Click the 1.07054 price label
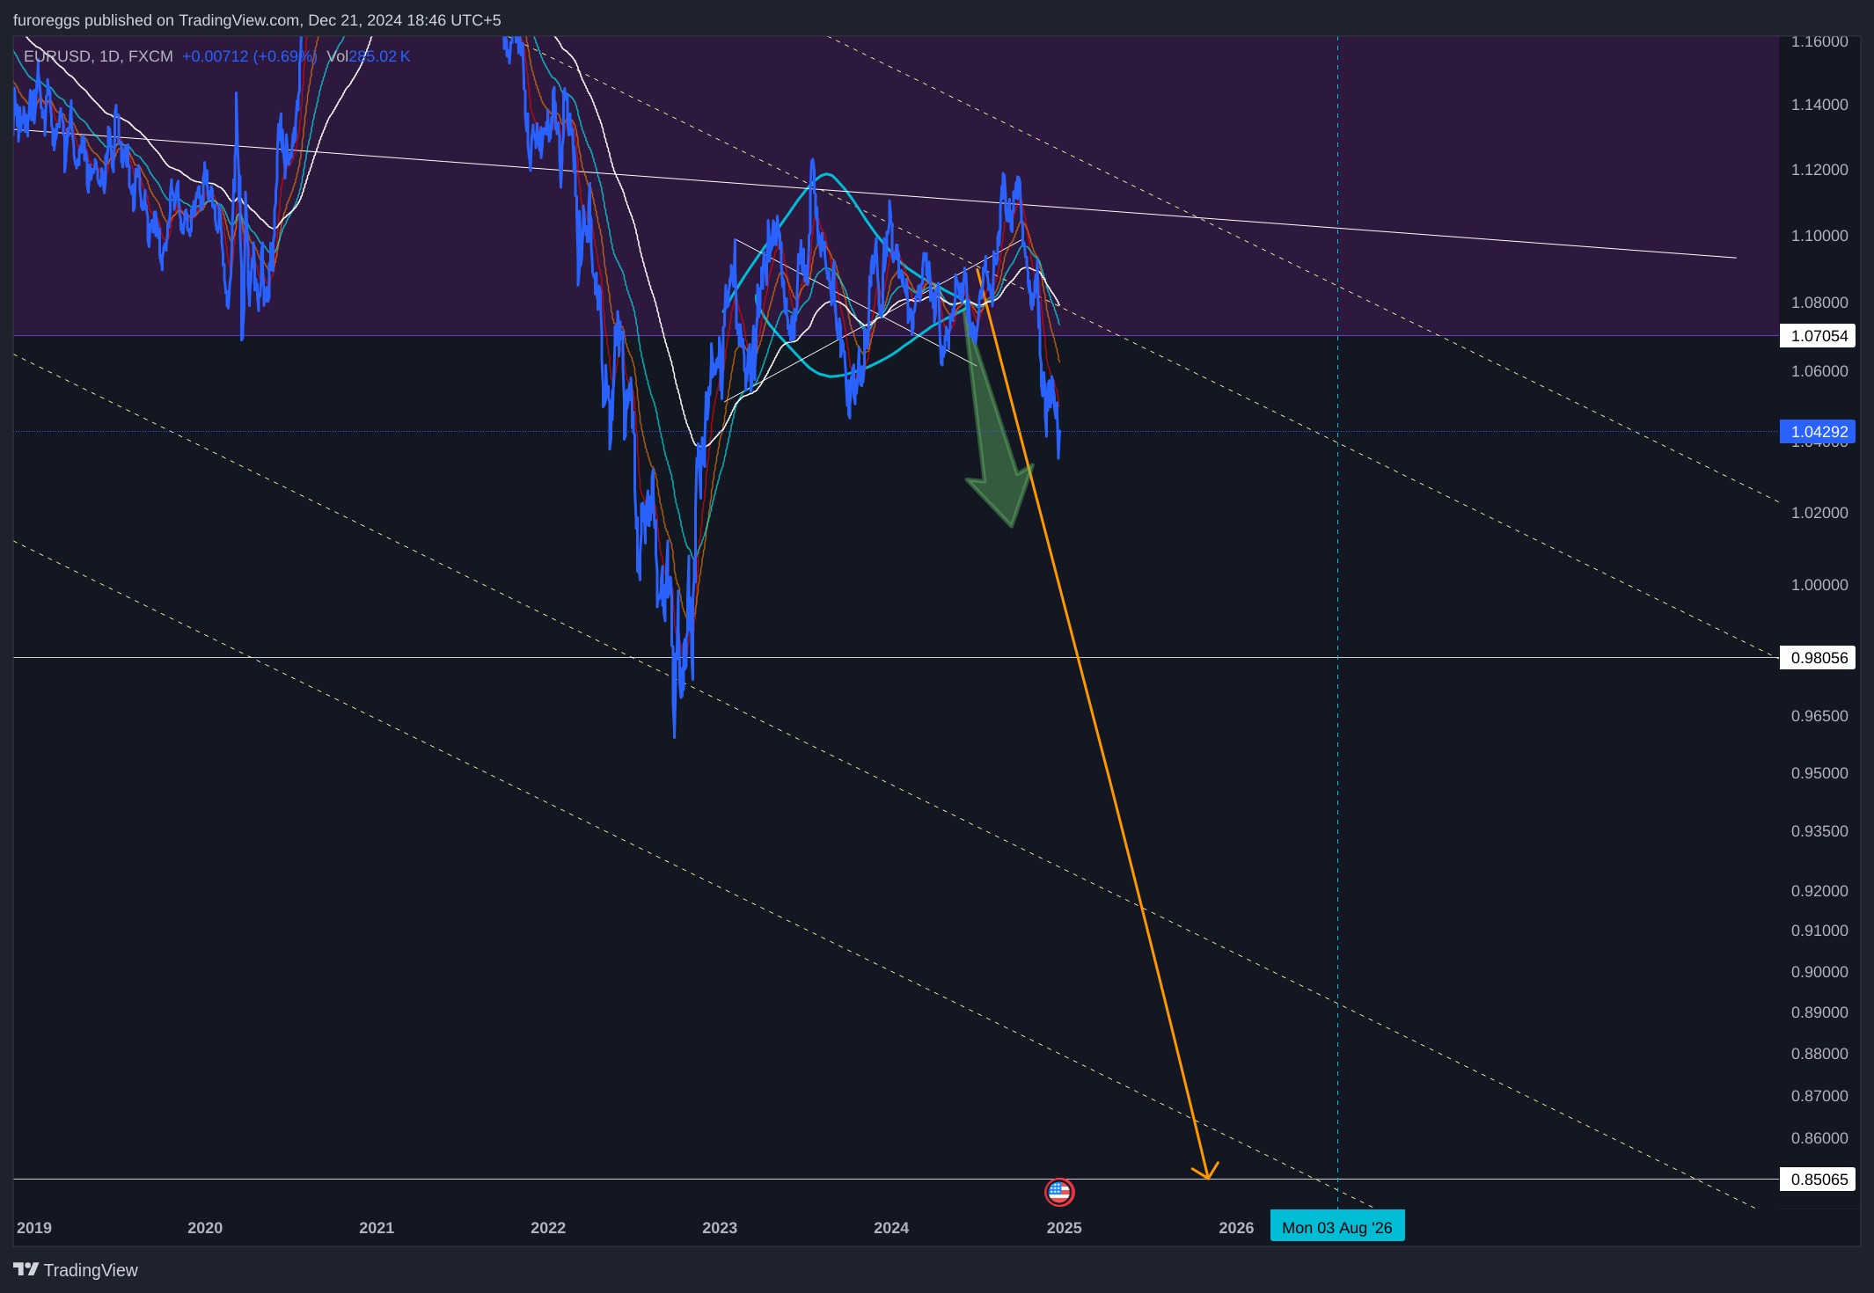Screen dimensions: 1874x1293 point(1818,336)
